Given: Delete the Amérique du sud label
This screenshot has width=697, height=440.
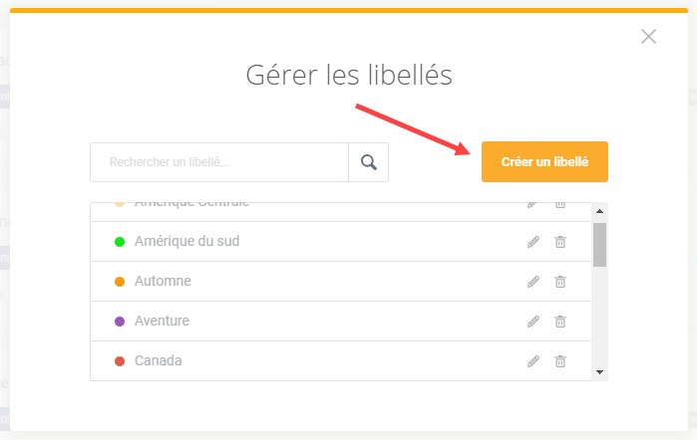Looking at the screenshot, I should (560, 242).
